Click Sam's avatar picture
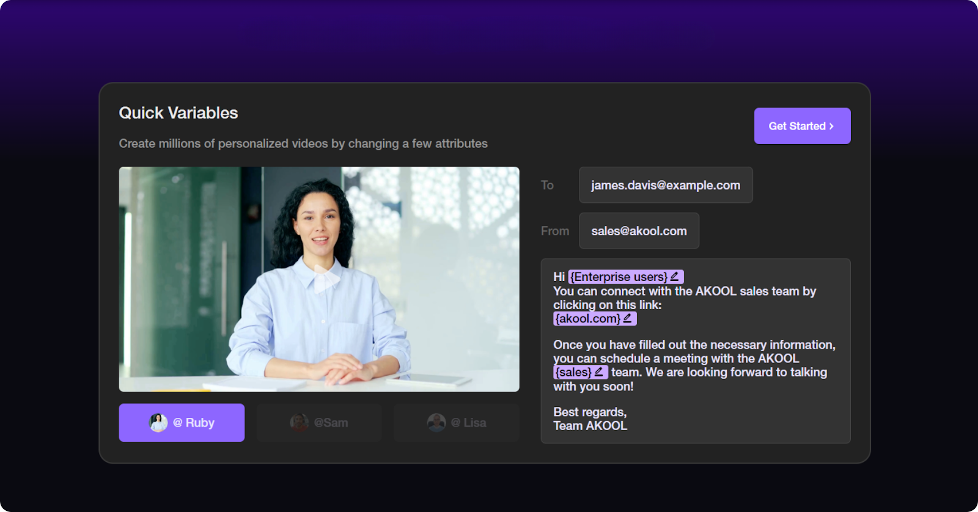This screenshot has width=978, height=512. 299,423
